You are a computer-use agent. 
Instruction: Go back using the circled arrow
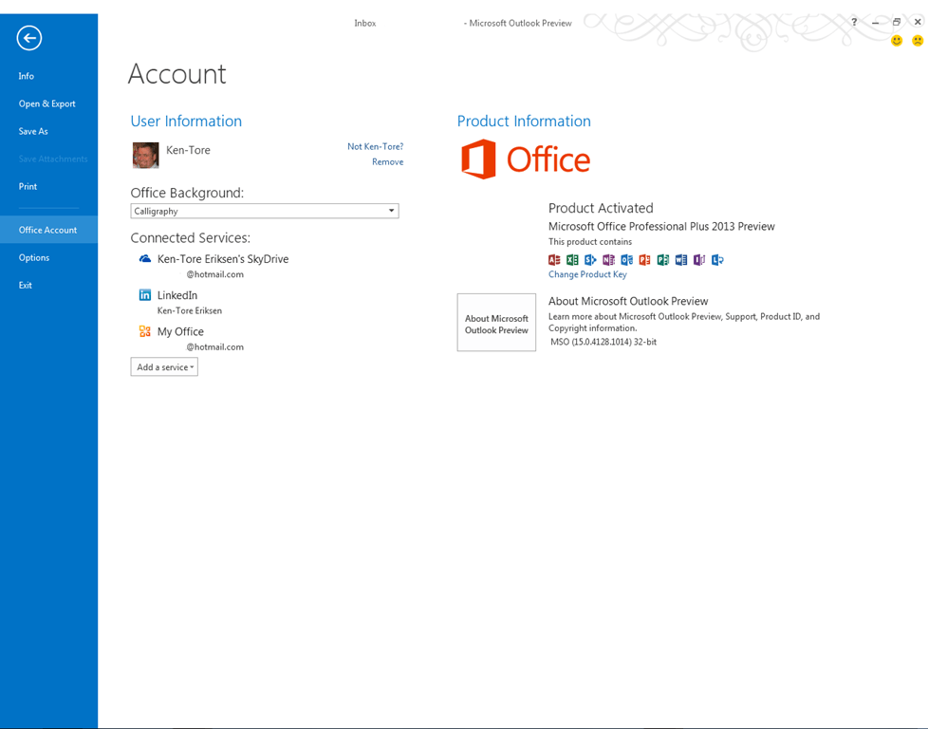(29, 39)
